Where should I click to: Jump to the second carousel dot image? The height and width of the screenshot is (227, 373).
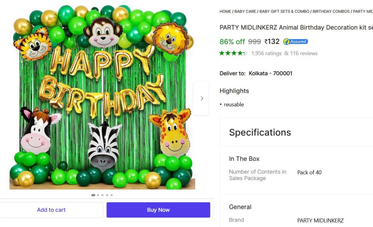98,195
